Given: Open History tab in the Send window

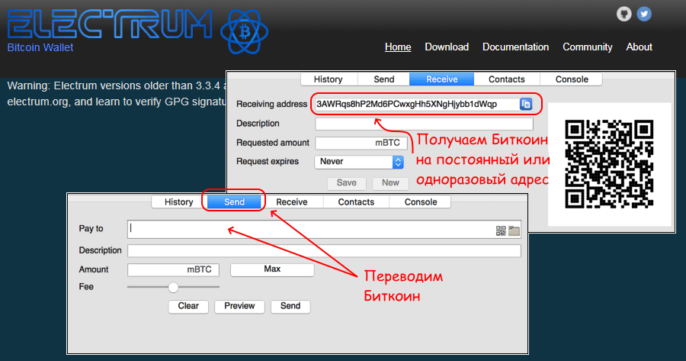Looking at the screenshot, I should click(x=178, y=202).
